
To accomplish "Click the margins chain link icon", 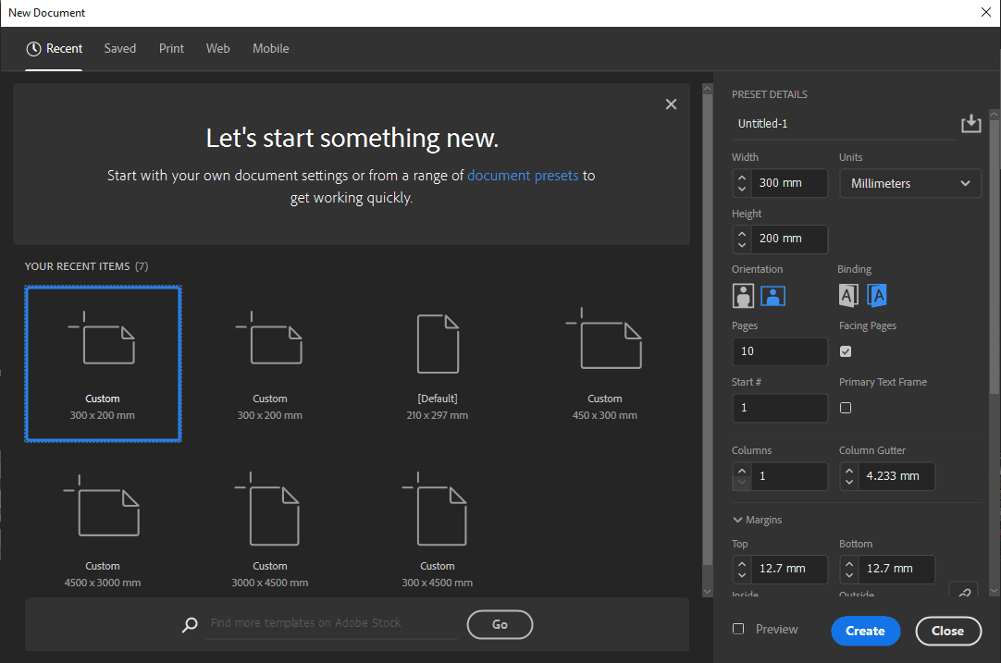I will click(964, 592).
